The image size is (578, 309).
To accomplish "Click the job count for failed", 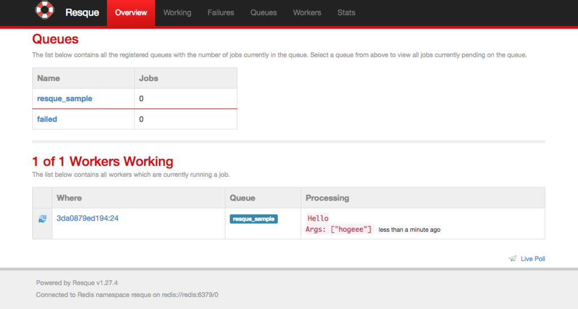I will (x=141, y=119).
